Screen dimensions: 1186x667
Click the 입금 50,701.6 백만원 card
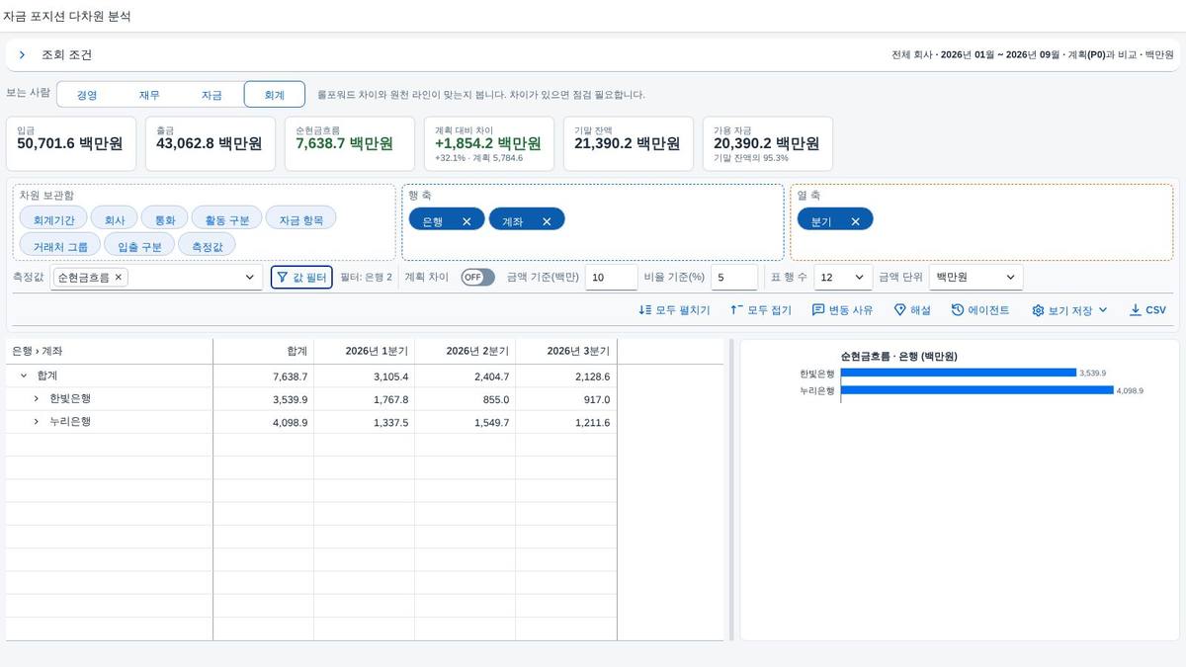click(71, 143)
